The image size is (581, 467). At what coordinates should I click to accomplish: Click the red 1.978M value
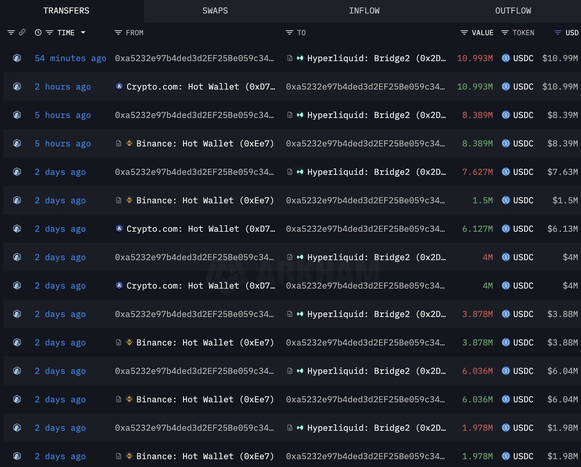pyautogui.click(x=477, y=428)
